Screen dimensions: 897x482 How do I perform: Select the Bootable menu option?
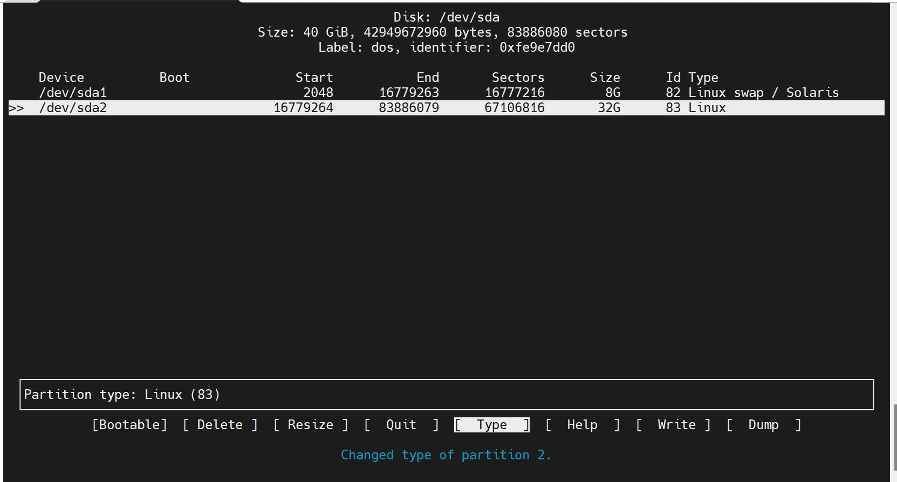tap(129, 425)
